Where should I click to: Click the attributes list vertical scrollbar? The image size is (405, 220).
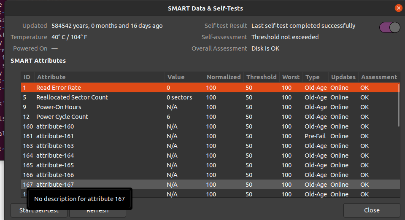[399, 105]
